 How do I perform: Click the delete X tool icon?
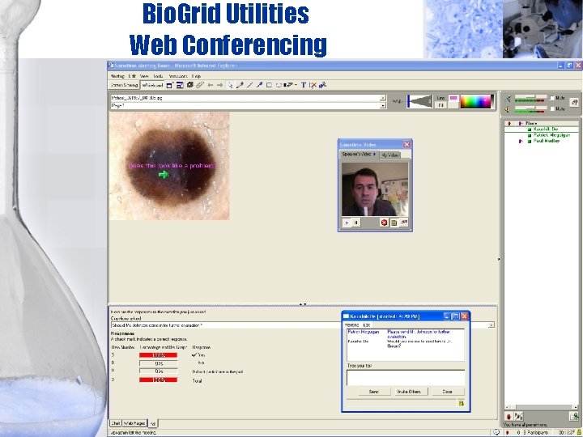click(313, 85)
